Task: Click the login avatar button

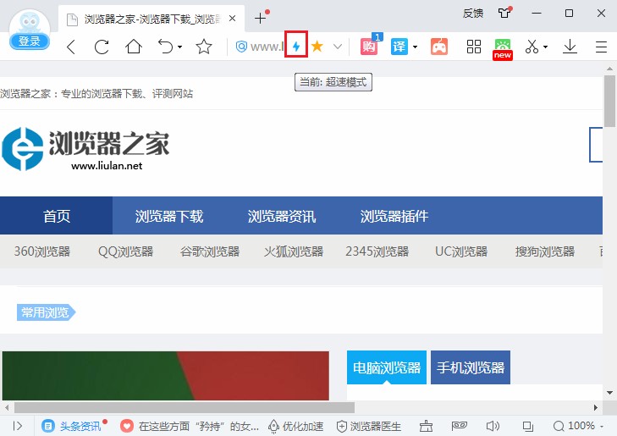Action: pyautogui.click(x=30, y=30)
